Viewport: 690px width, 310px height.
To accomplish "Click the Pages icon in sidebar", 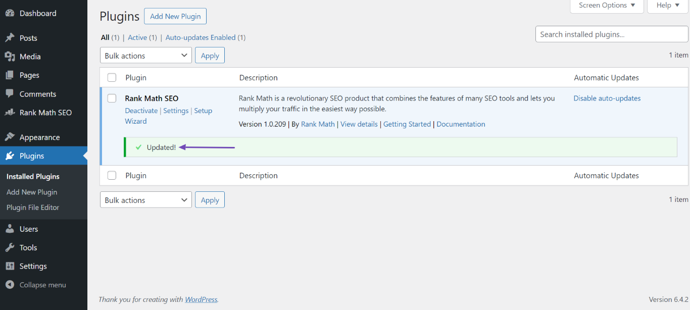I will click(x=10, y=75).
